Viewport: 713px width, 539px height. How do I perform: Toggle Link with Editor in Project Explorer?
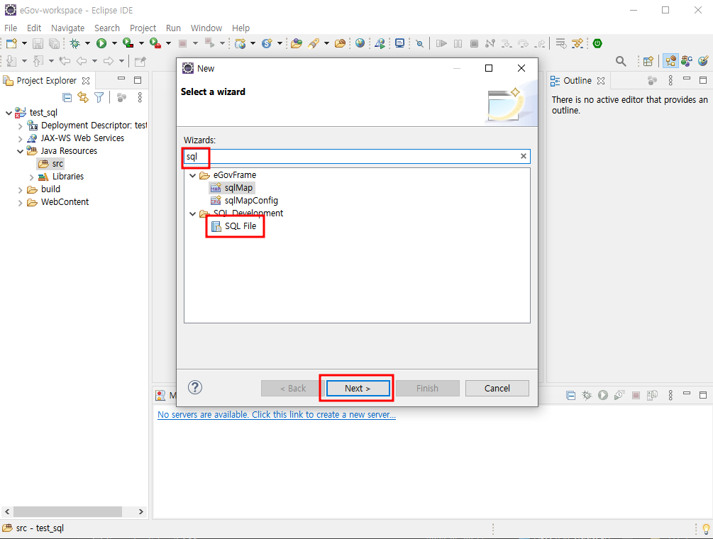pos(83,97)
